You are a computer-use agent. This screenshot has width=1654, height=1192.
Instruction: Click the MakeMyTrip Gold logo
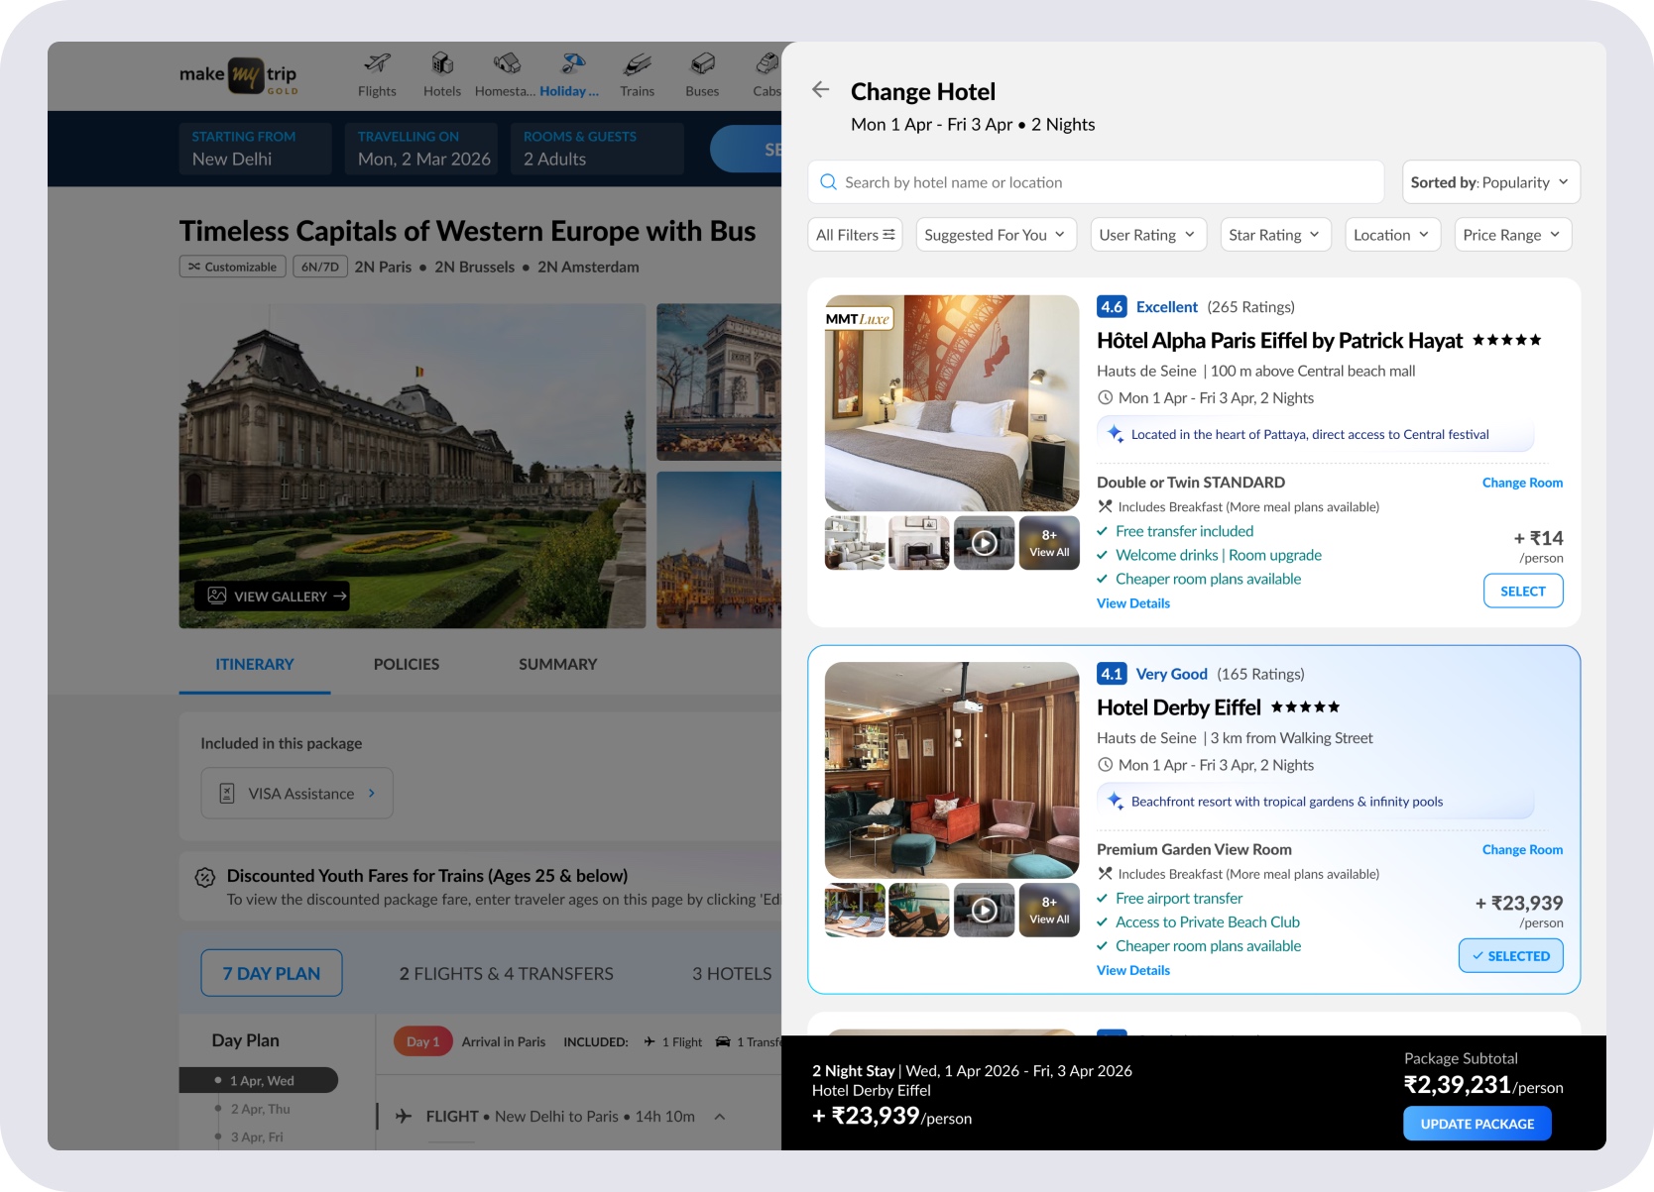pyautogui.click(x=238, y=75)
